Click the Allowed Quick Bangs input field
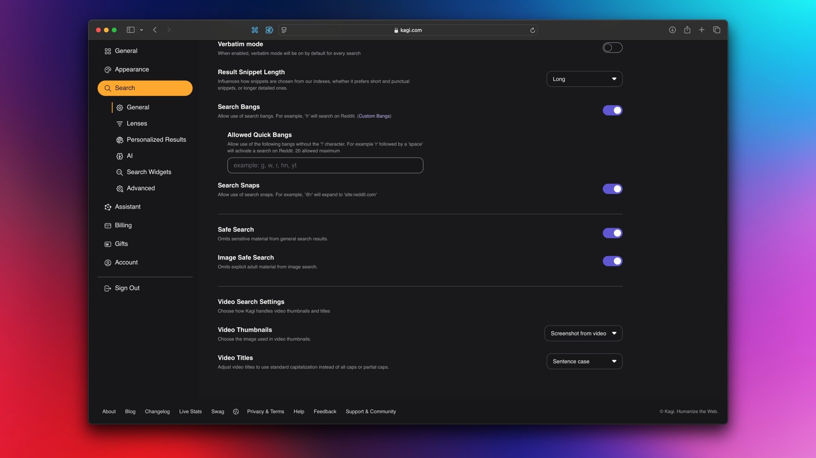The width and height of the screenshot is (816, 458). [x=325, y=165]
